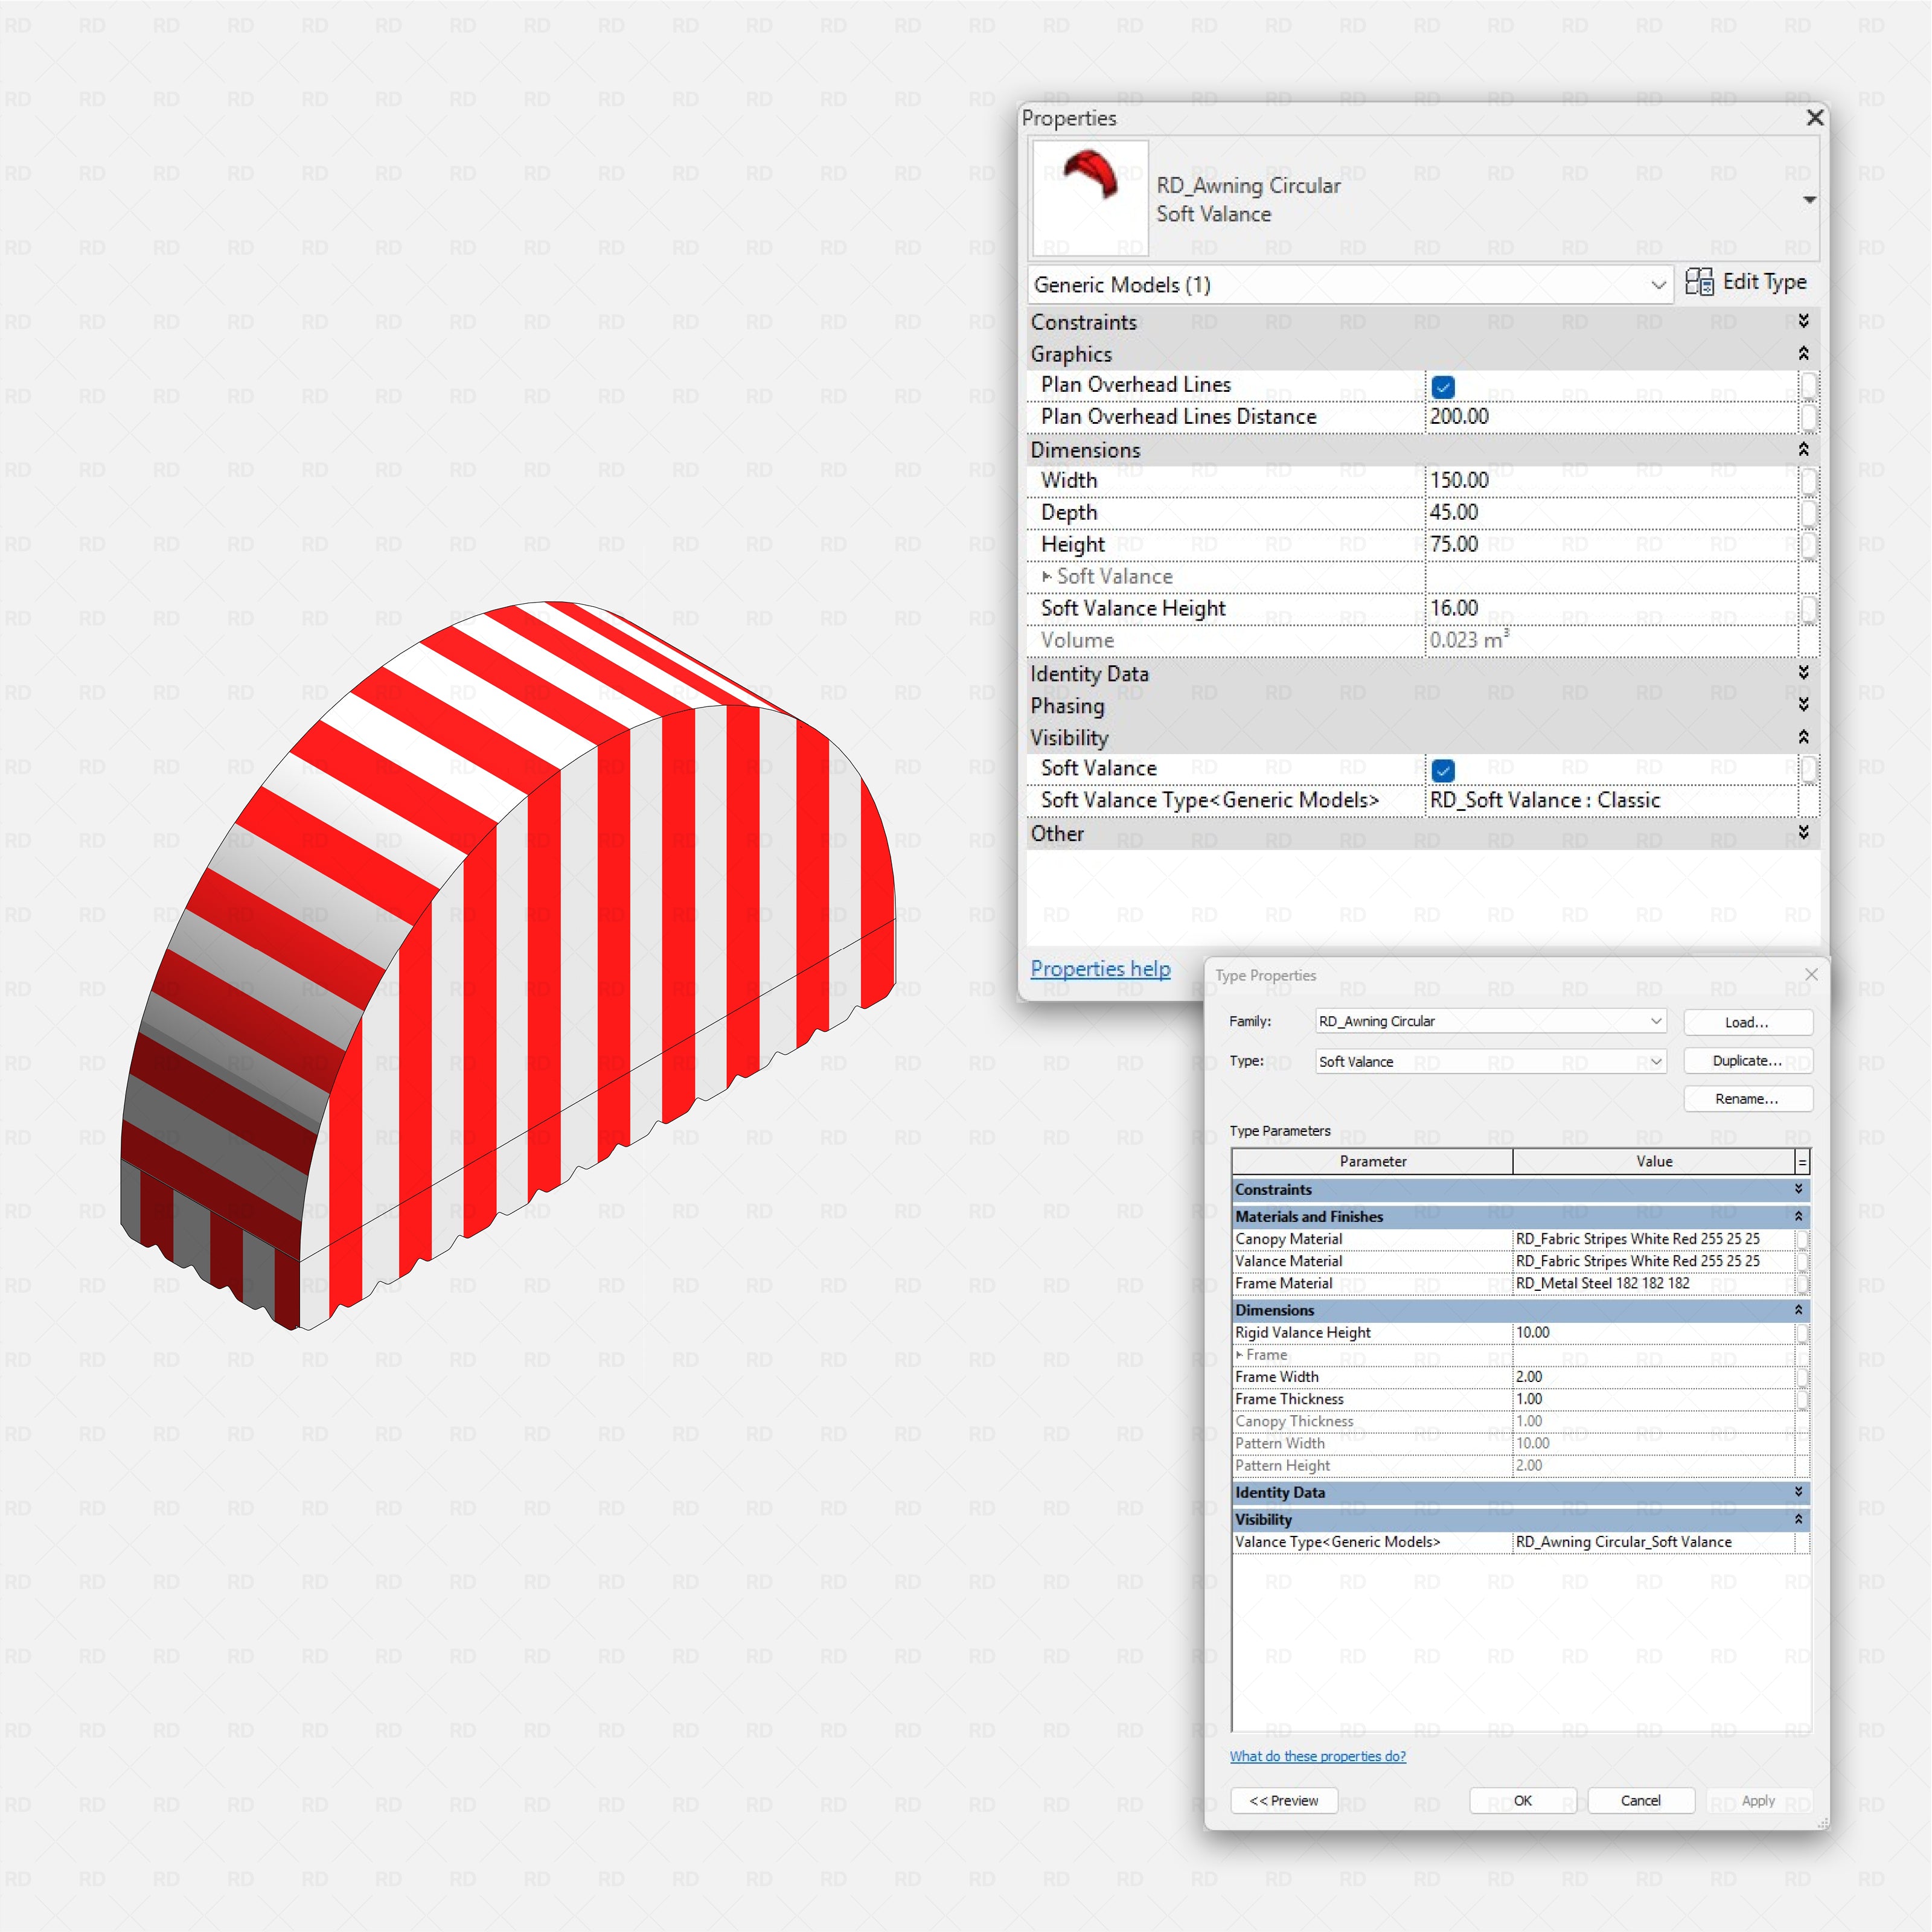Collapse Visibility group in Type Parameters
Viewport: 1932px width, 1932px height.
[x=1798, y=1518]
